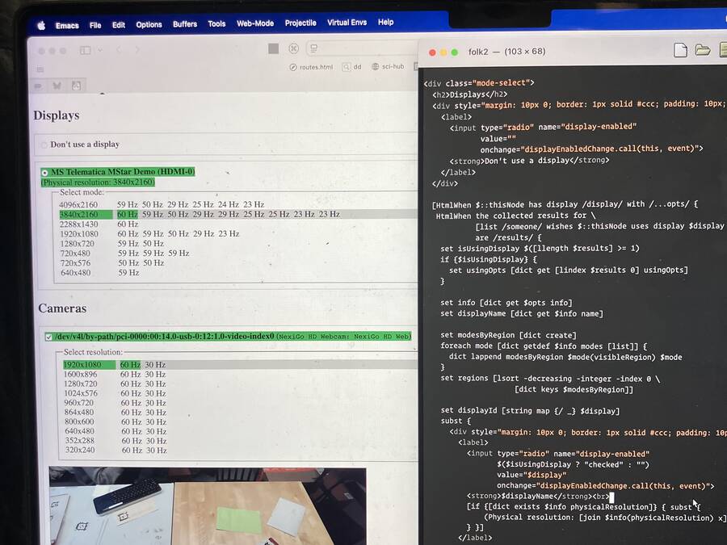The width and height of the screenshot is (727, 545).
Task: Open the Apple menu logo
Action: pyautogui.click(x=41, y=25)
